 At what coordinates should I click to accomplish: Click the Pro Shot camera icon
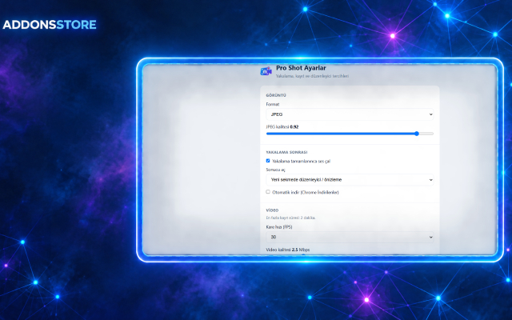coord(266,71)
